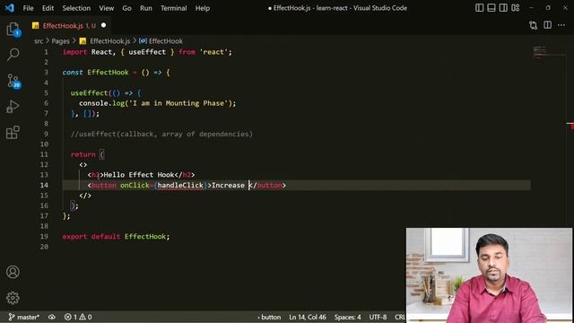Click 'export default EffectHook;' line
574x323 pixels.
pos(116,237)
